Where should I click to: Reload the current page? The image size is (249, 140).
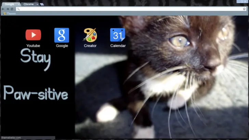pyautogui.click(x=12, y=9)
